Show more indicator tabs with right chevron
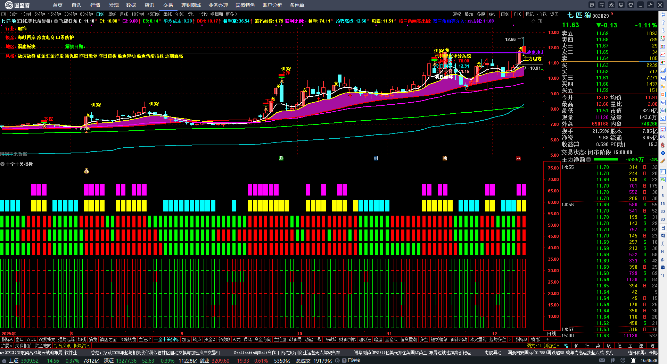Image resolution: width=667 pixels, height=364 pixels. point(510,339)
